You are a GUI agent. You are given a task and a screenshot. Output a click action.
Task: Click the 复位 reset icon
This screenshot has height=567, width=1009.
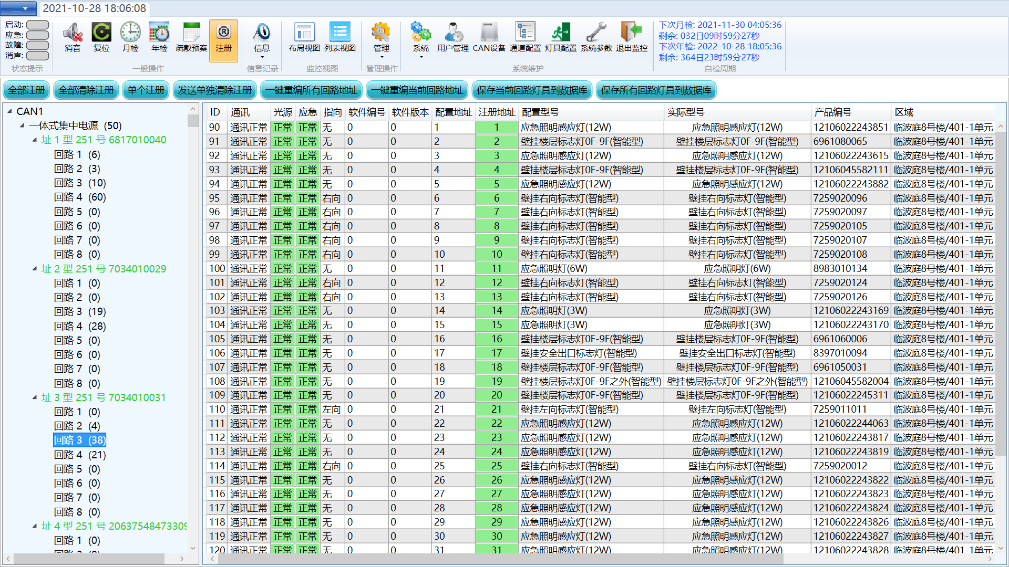point(101,33)
